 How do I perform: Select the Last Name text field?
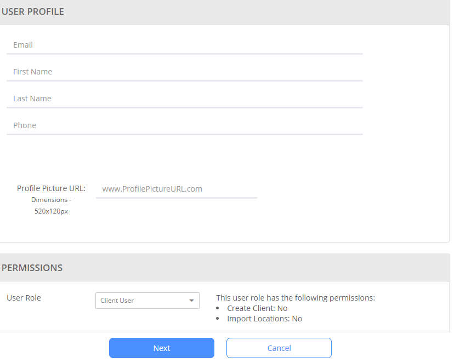click(x=185, y=99)
